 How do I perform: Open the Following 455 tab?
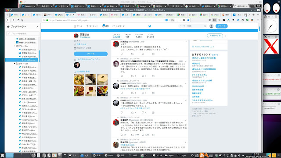(x=127, y=36)
